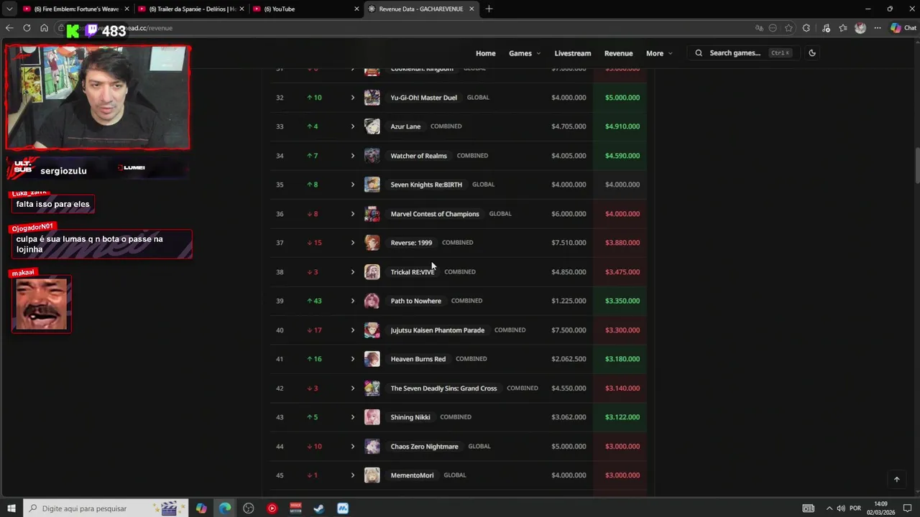
Task: Open the Copilot Chat button
Action: pyautogui.click(x=903, y=28)
